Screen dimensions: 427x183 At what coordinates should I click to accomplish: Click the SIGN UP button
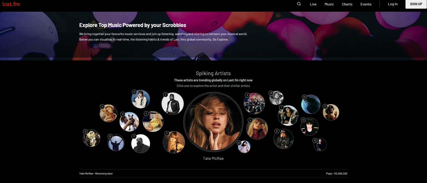[416, 4]
